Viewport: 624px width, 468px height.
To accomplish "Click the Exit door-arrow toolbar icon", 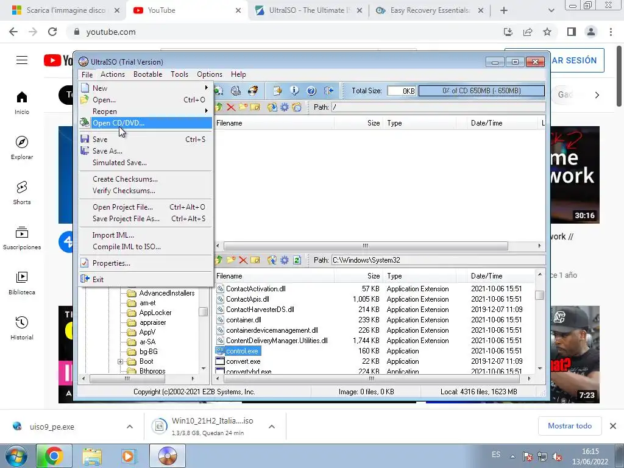I will coord(328,91).
